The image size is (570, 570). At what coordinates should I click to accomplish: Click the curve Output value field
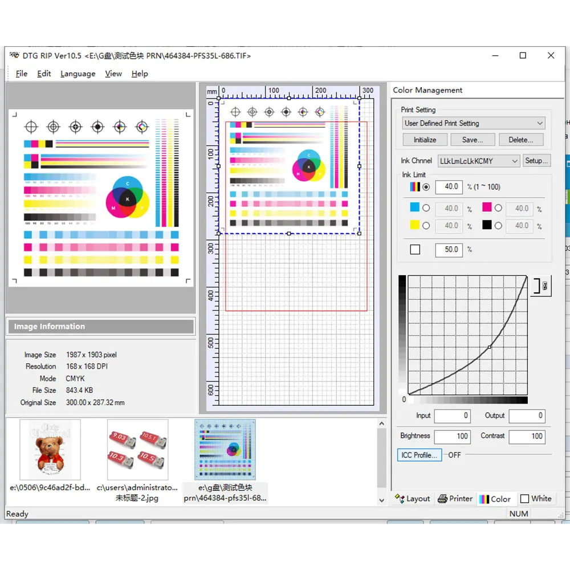tap(527, 416)
